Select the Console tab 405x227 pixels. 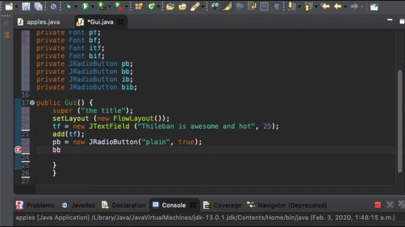170,205
